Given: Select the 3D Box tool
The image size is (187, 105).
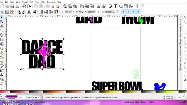Looking at the screenshot, I should pyautogui.click(x=2, y=44).
